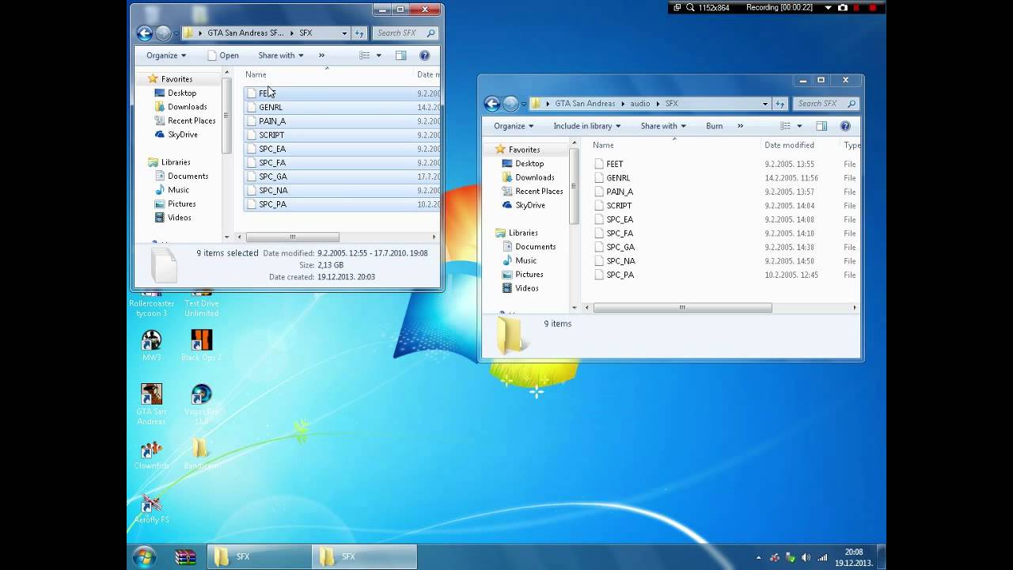This screenshot has height=570, width=1013.
Task: Select the MW3 desktop icon
Action: coord(151,345)
